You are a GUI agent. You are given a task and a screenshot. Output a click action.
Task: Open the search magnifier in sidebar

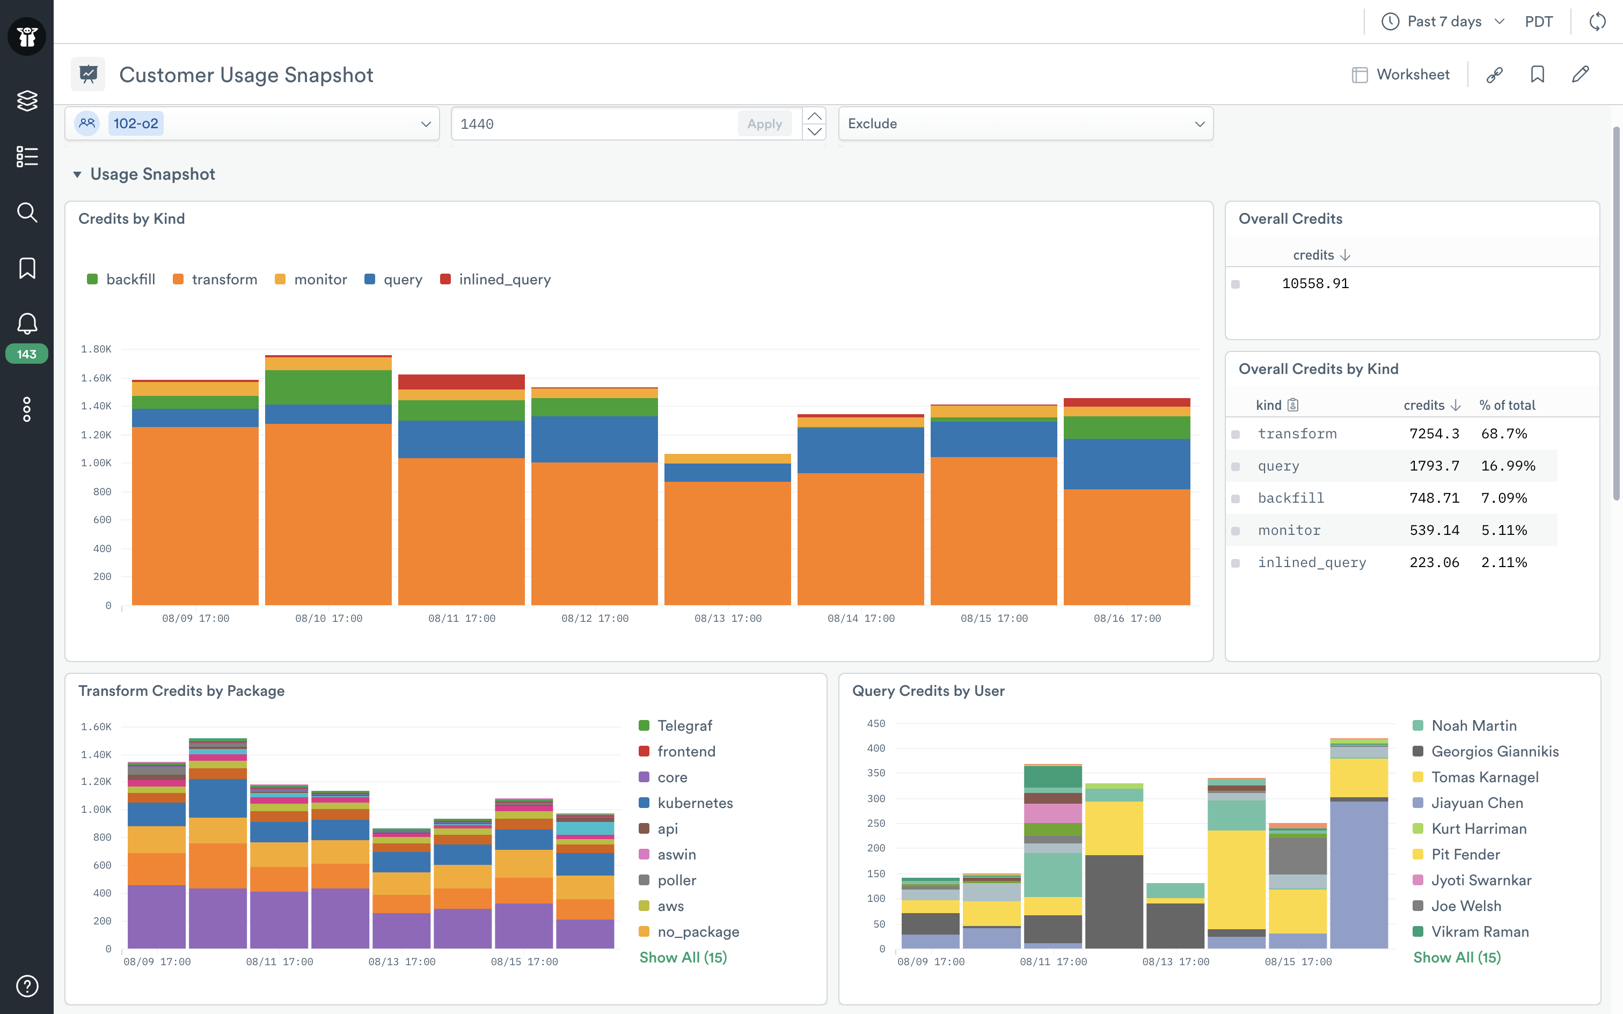pos(27,212)
